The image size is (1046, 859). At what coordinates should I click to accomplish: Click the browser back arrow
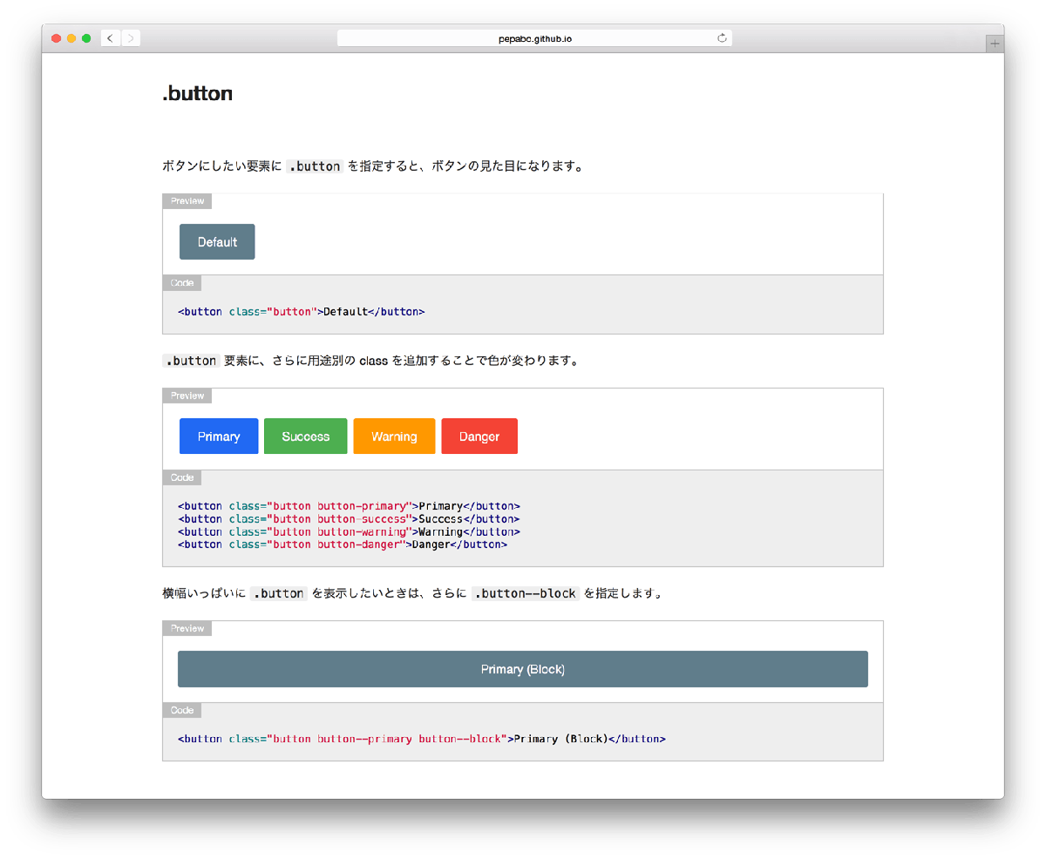pyautogui.click(x=110, y=38)
